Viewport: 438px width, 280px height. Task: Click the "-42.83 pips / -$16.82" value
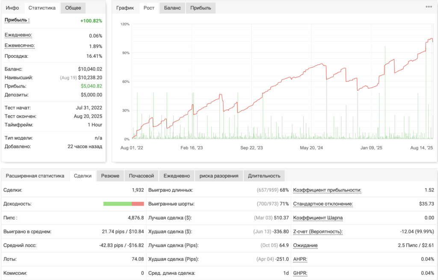pyautogui.click(x=121, y=246)
